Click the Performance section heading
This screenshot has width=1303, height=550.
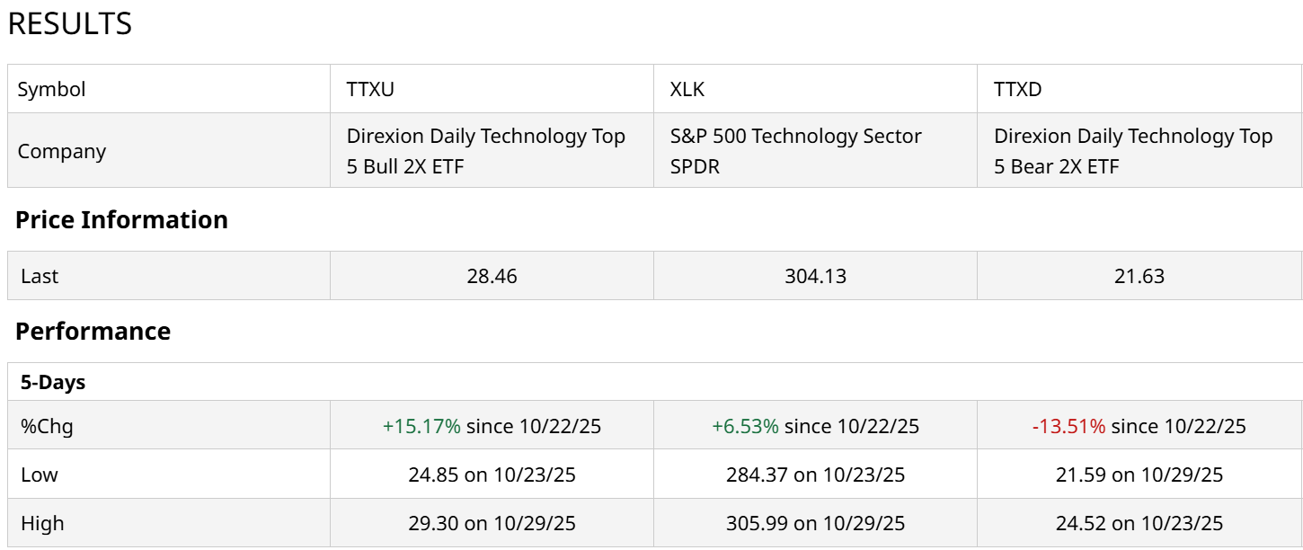click(x=93, y=332)
